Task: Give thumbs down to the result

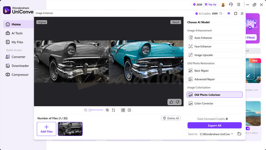Action: [178, 102]
